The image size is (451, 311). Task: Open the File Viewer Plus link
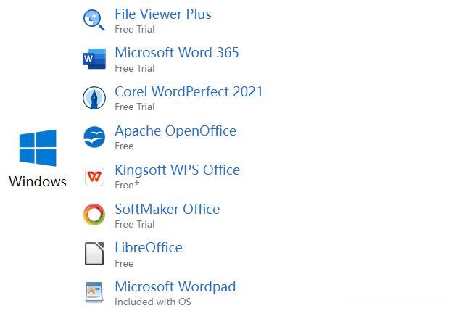163,14
